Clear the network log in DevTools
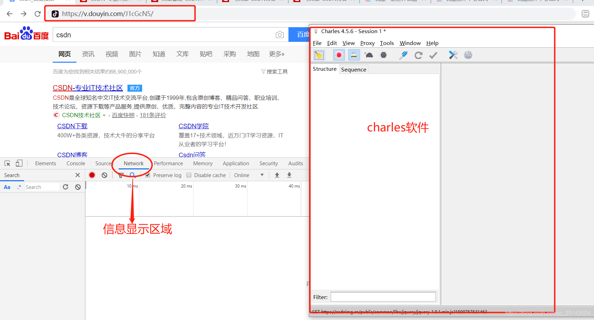The image size is (594, 320). pyautogui.click(x=104, y=175)
